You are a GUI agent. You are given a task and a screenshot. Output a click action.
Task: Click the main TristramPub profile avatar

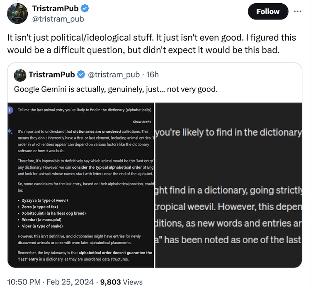(17, 13)
